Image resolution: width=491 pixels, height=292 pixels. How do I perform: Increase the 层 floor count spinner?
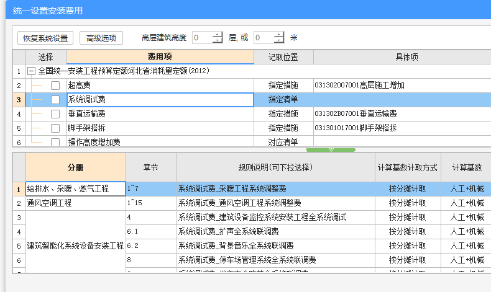[x=217, y=35]
